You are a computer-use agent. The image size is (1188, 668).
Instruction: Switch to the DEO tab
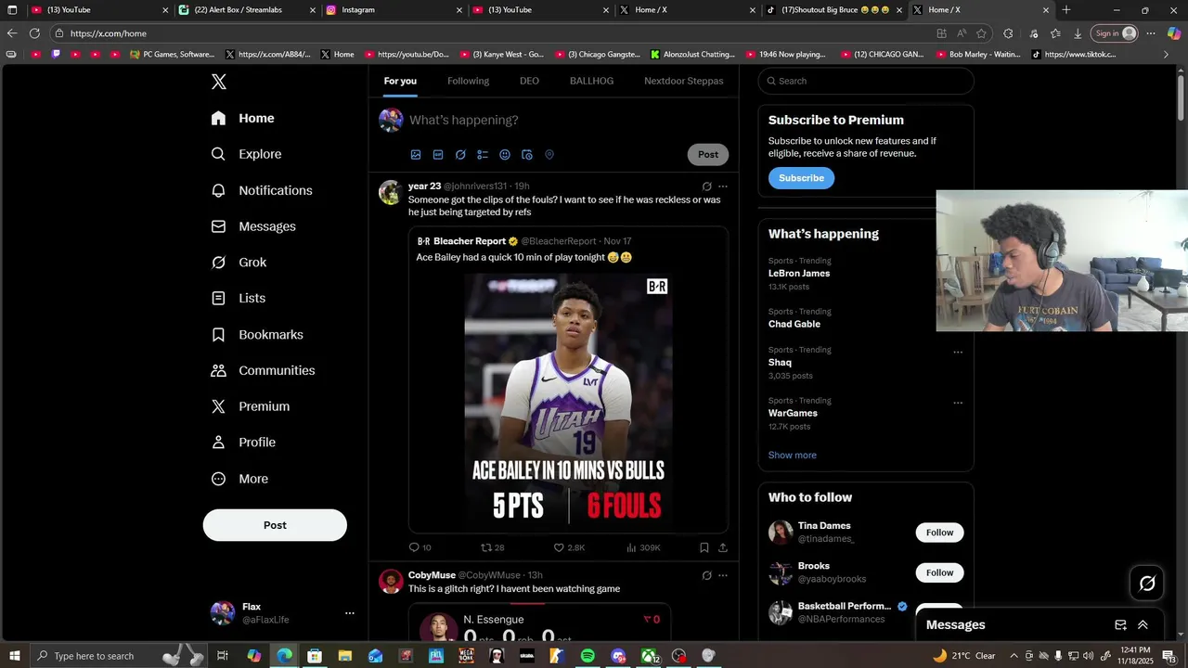tap(529, 81)
